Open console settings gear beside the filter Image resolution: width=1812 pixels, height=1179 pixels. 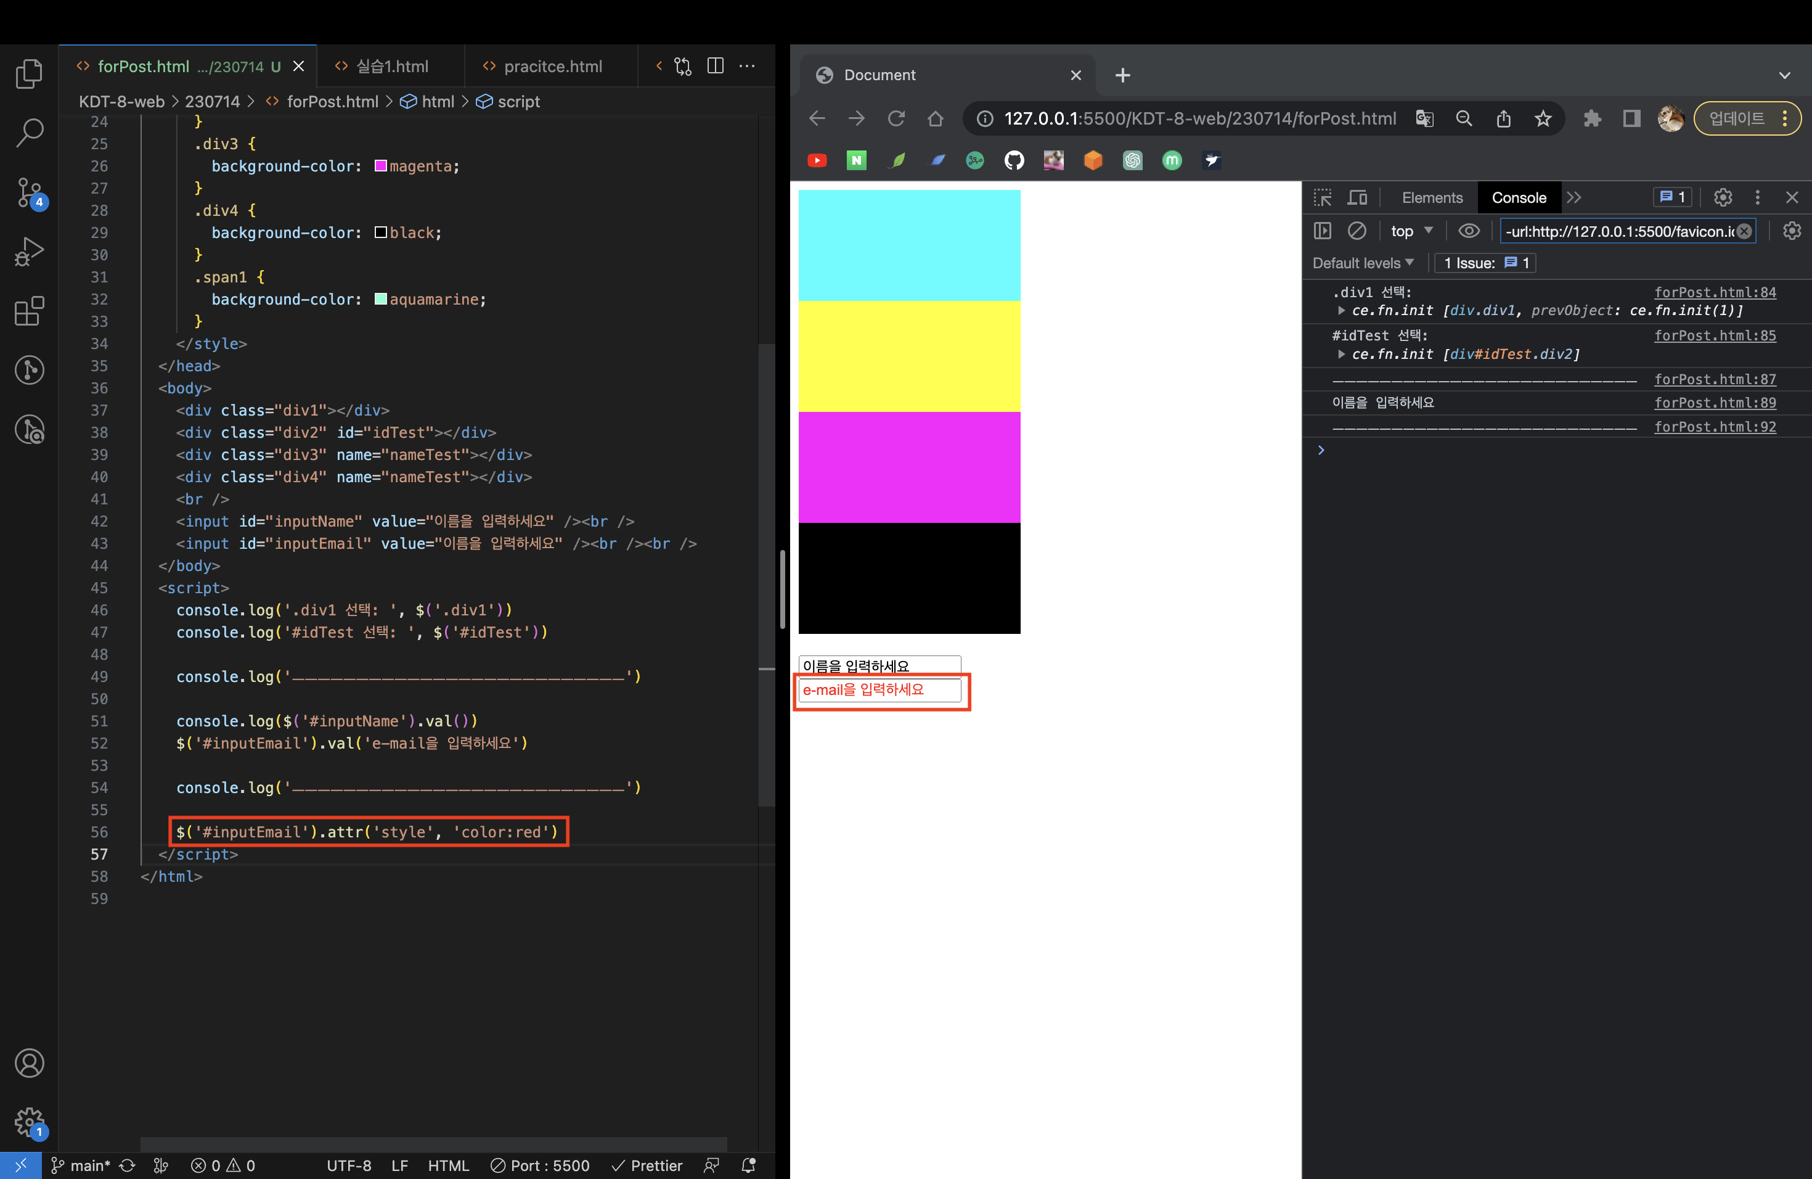coord(1792,231)
